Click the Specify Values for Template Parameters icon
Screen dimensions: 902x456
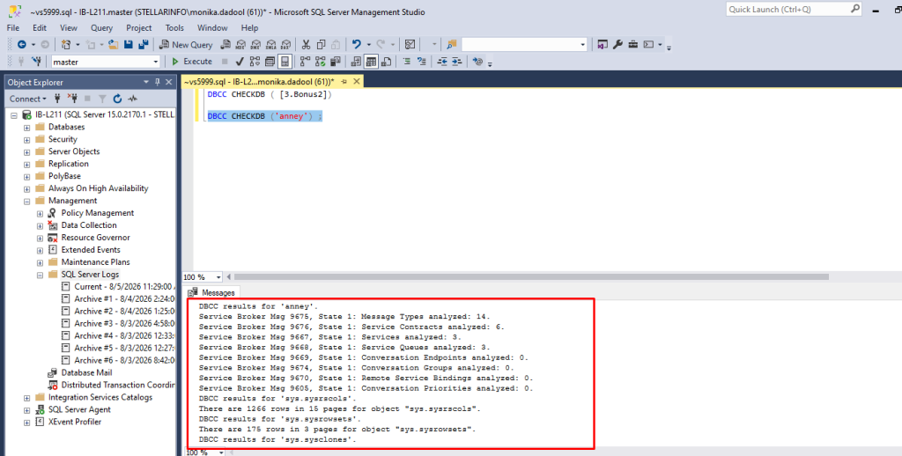pyautogui.click(x=477, y=62)
